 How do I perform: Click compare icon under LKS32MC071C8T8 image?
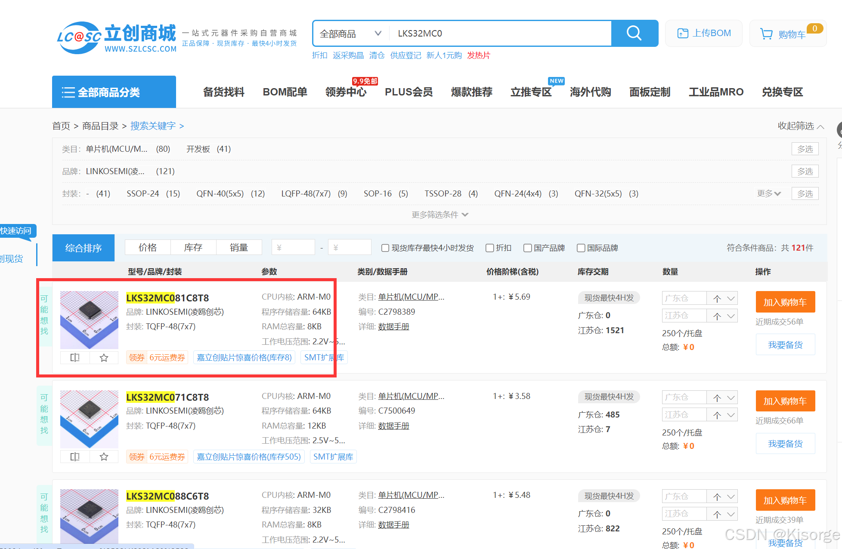[x=75, y=457]
